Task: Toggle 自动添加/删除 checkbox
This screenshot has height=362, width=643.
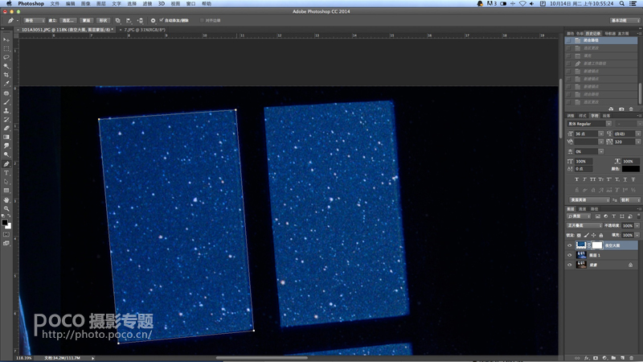Action: (x=162, y=19)
